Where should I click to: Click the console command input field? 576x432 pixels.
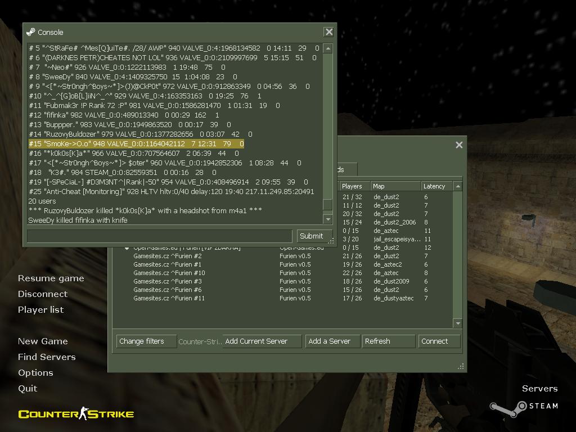160,236
